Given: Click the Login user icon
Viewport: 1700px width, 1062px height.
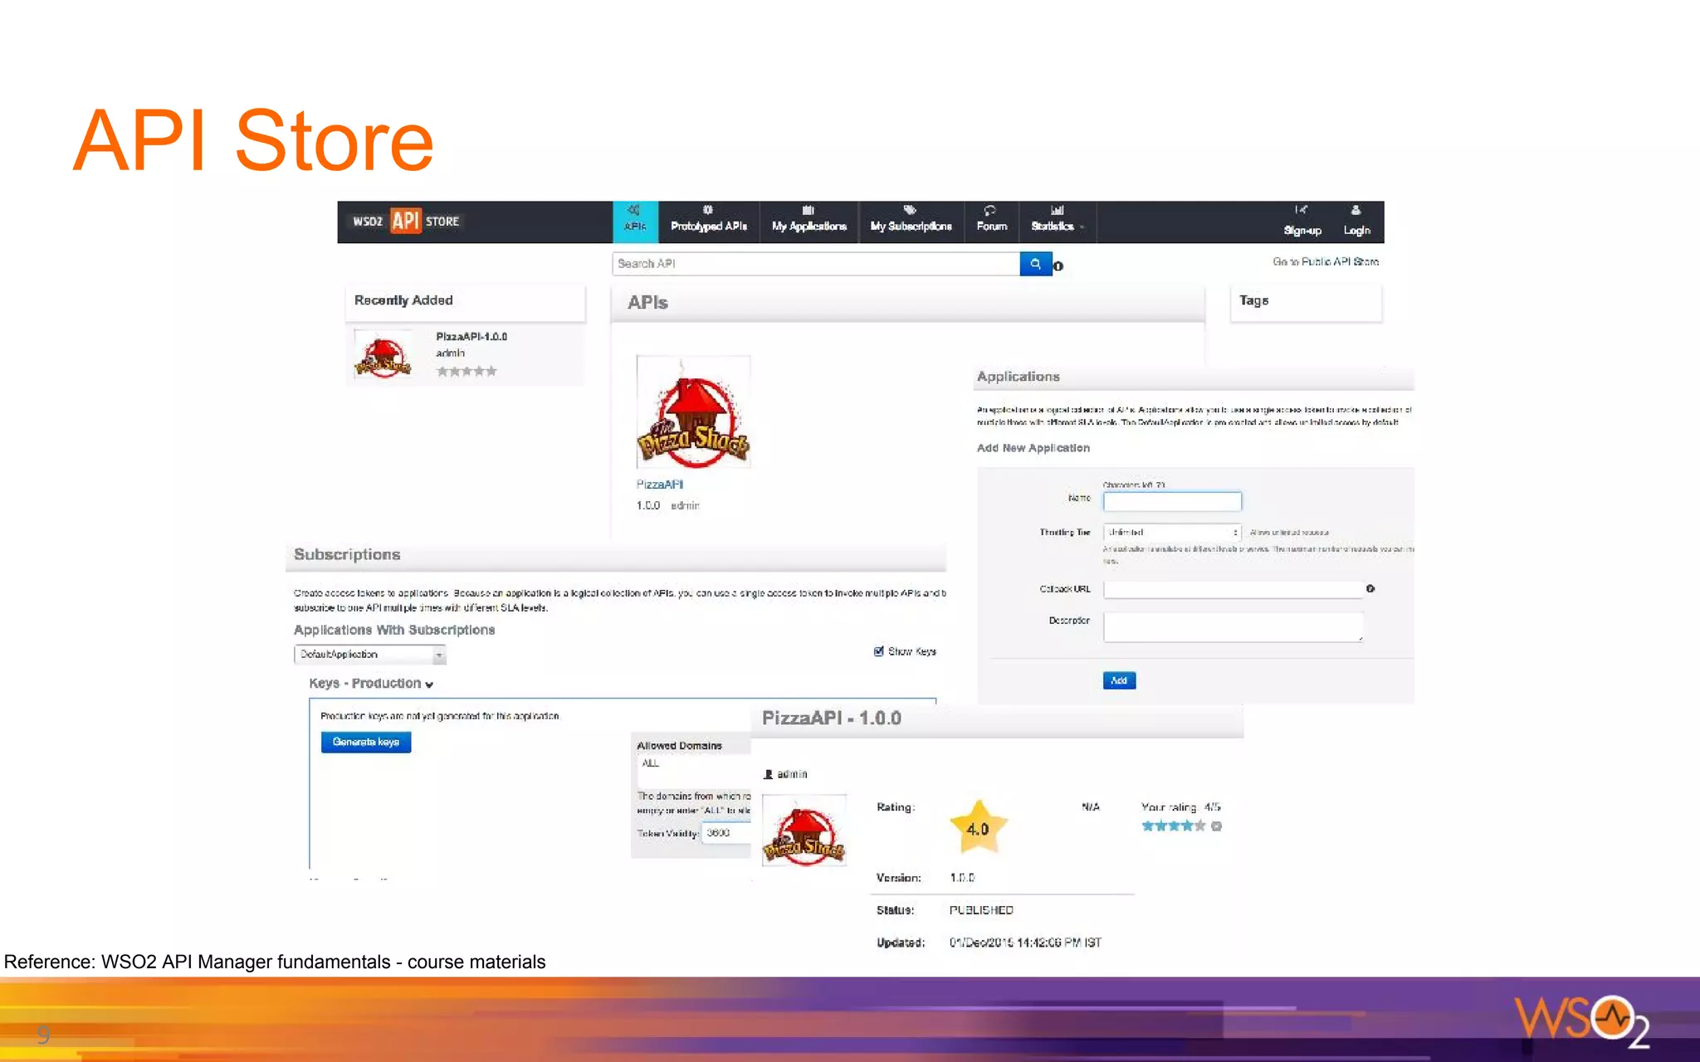Looking at the screenshot, I should [1356, 211].
